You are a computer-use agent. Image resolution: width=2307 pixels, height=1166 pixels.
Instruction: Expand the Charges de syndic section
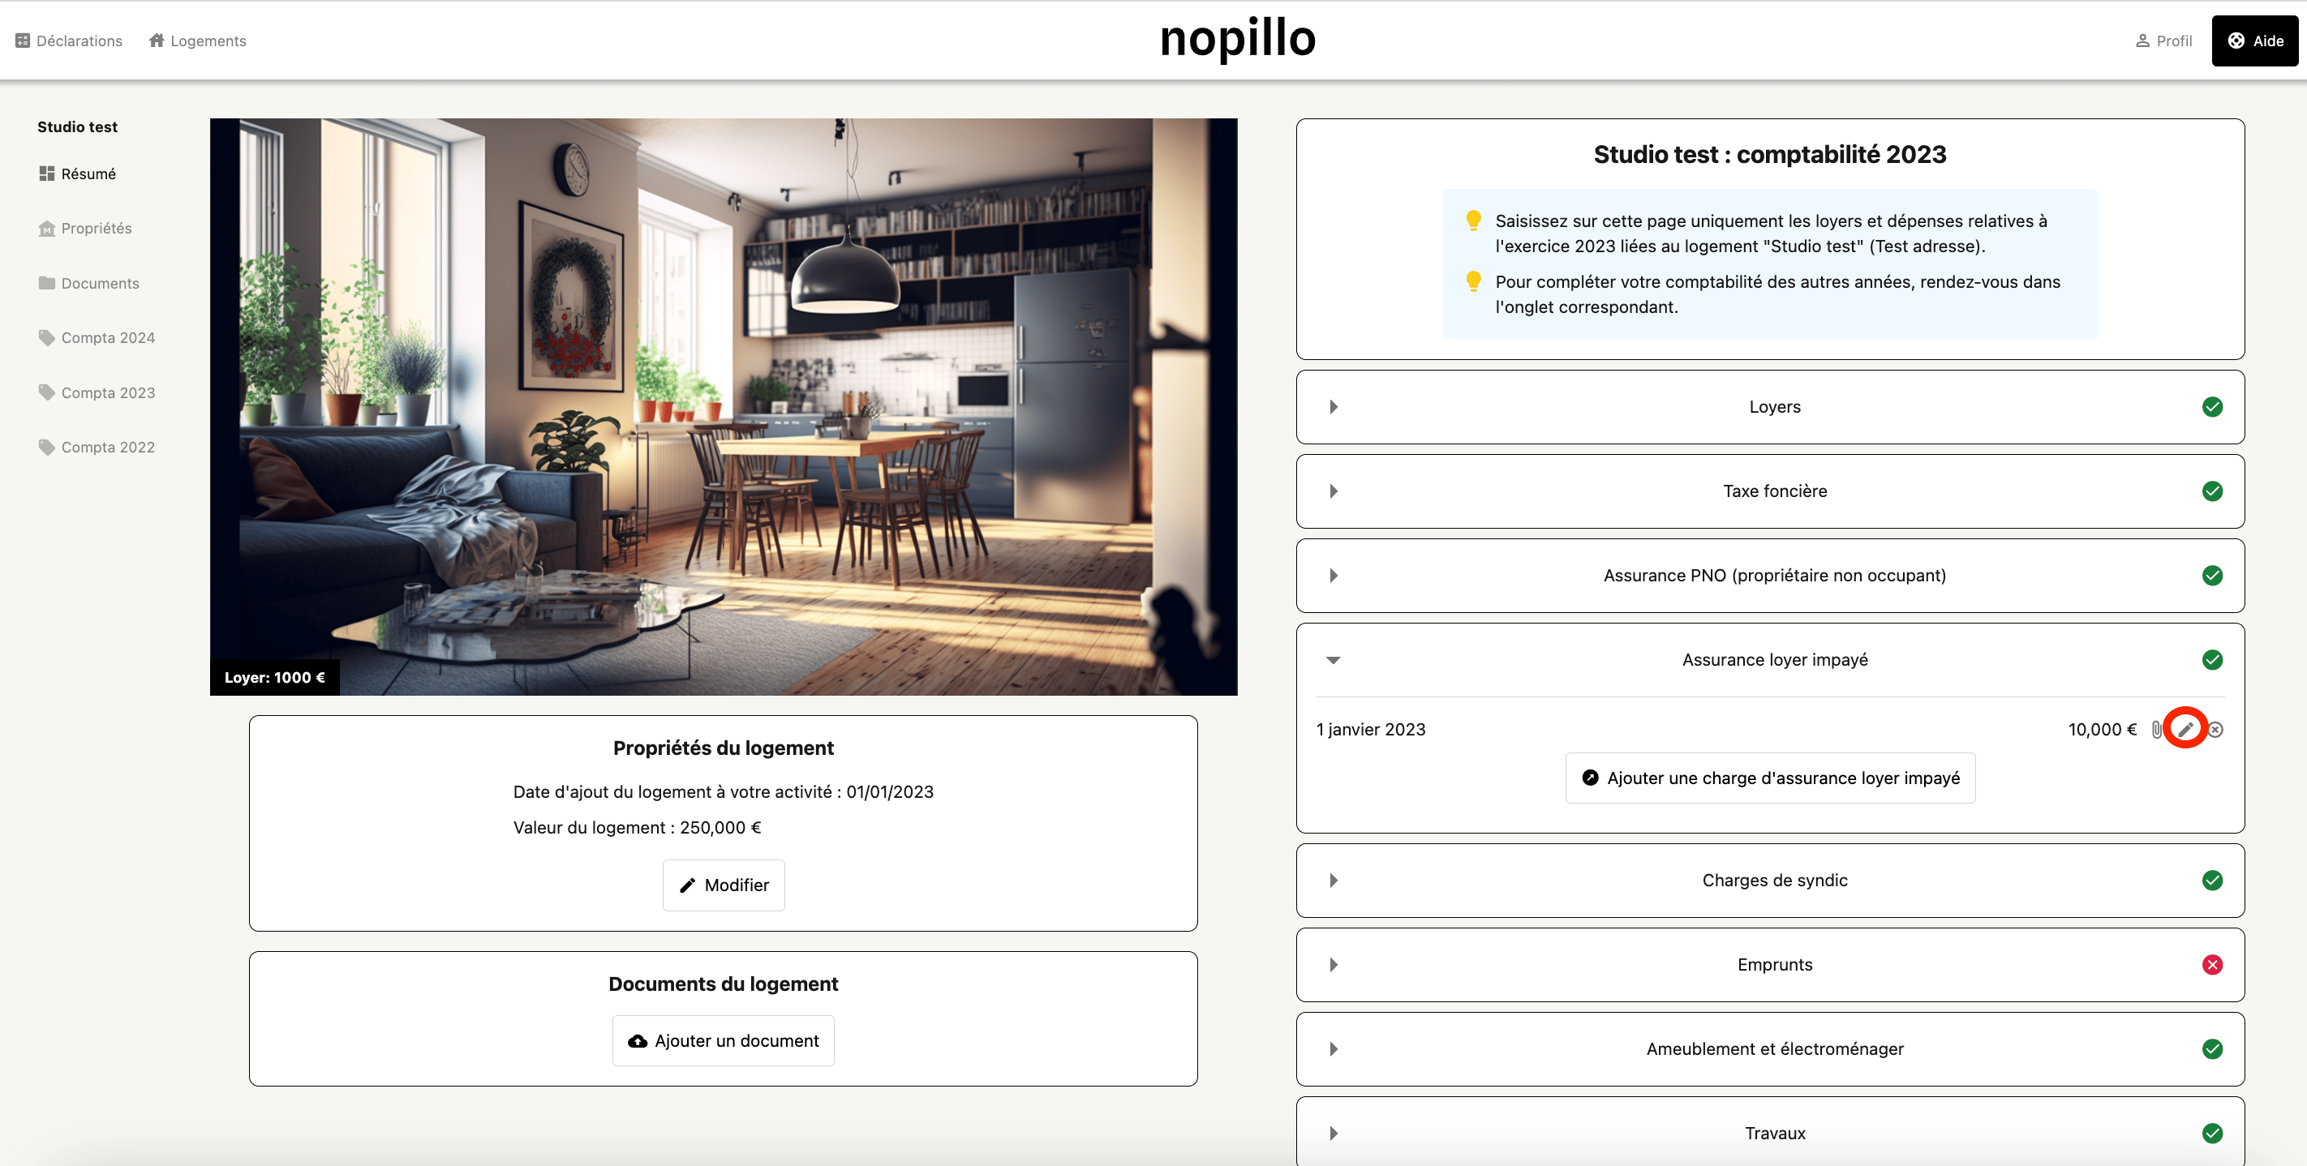[x=1334, y=881]
